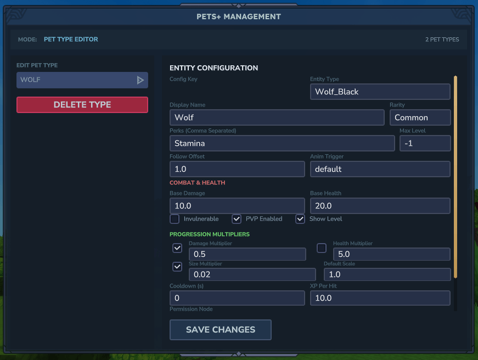Click the Base Damage field
The width and height of the screenshot is (478, 360).
237,205
